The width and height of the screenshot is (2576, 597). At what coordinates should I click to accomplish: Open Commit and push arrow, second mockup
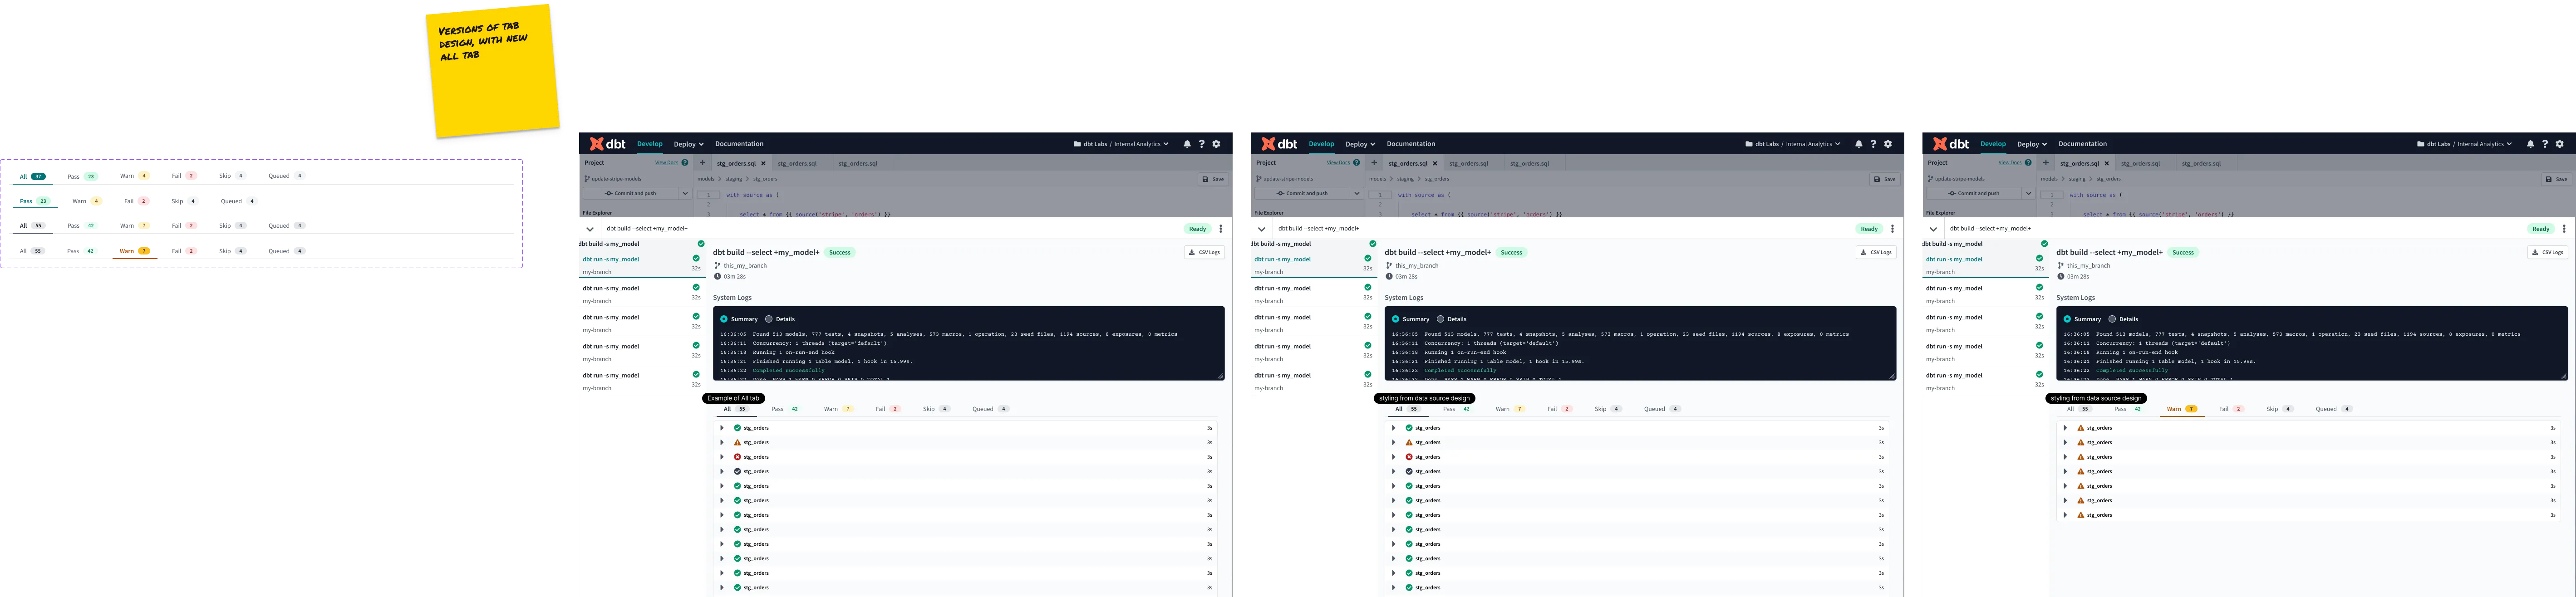[1357, 194]
